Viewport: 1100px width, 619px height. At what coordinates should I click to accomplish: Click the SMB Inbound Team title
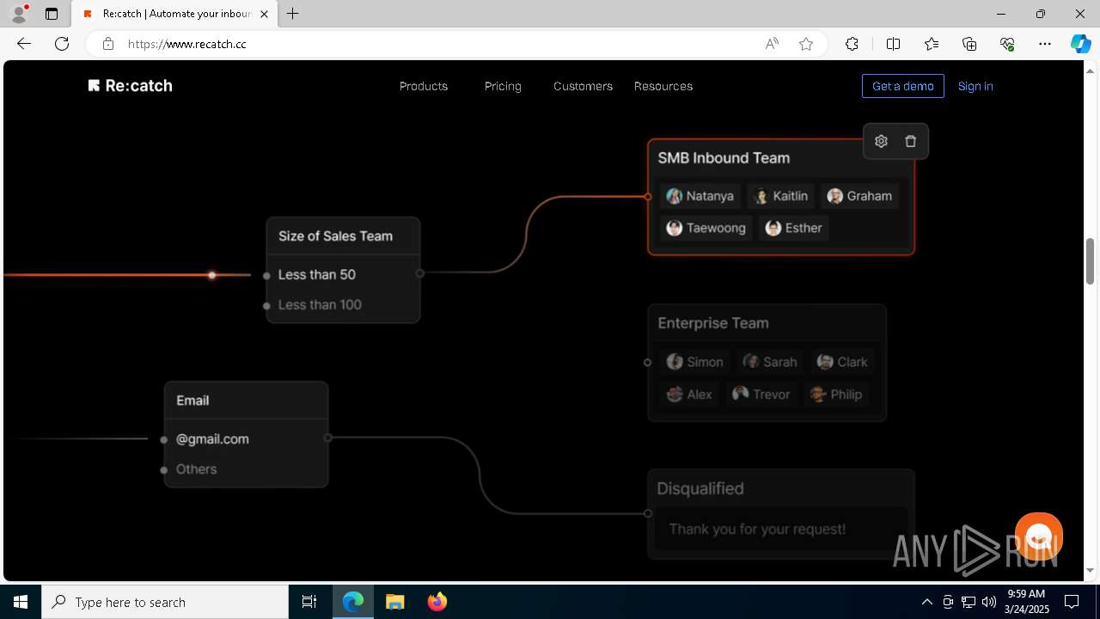tap(724, 158)
